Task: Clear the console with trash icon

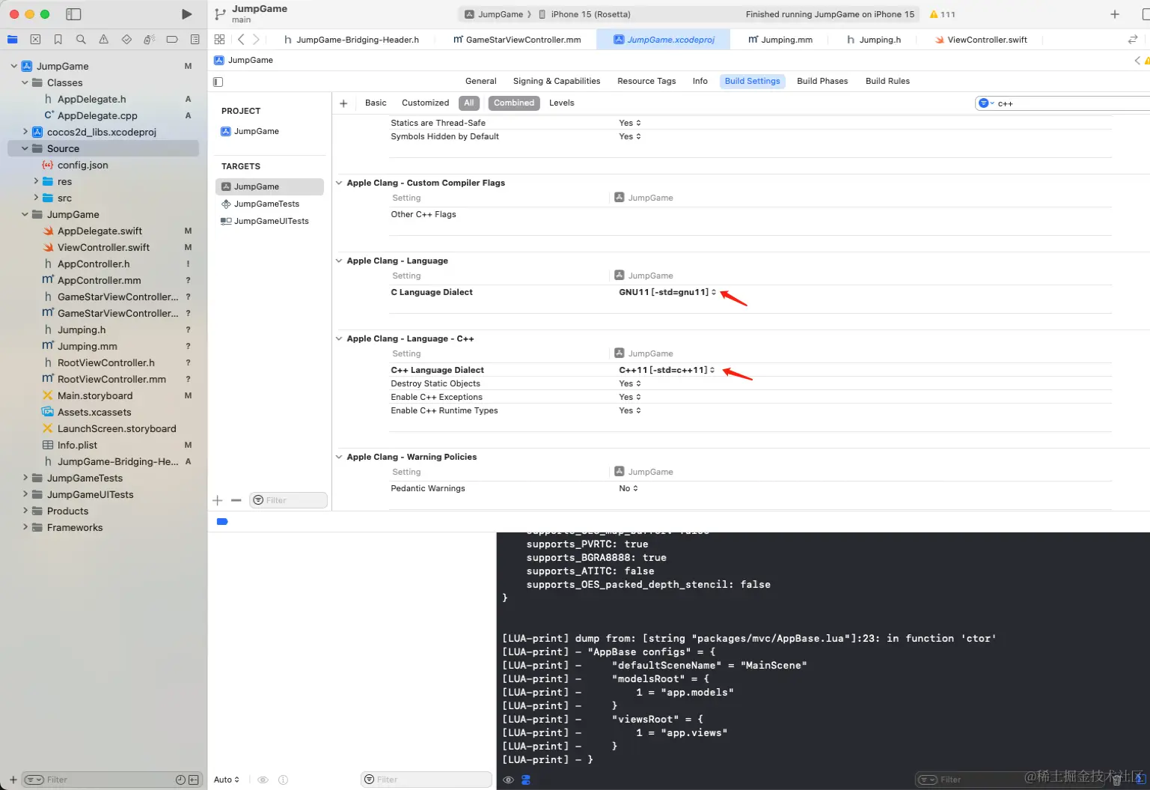Action: 1116,780
